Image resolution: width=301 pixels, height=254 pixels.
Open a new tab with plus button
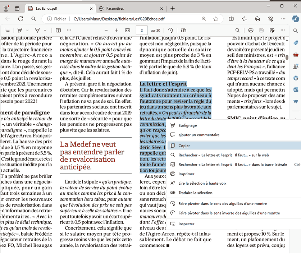pyautogui.click(x=173, y=8)
